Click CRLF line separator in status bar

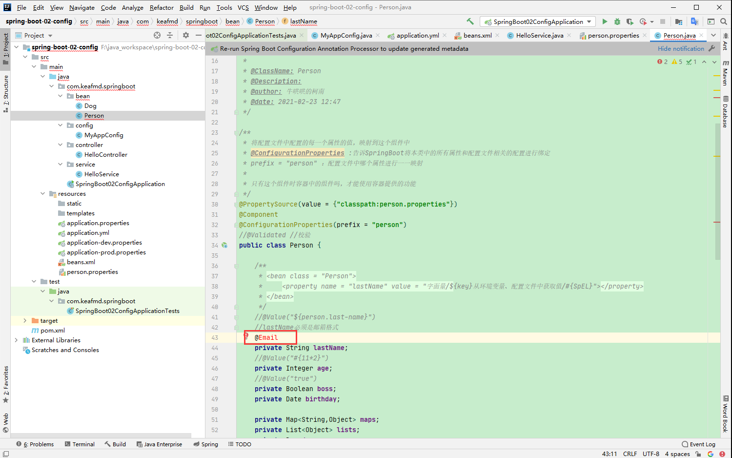(630, 454)
